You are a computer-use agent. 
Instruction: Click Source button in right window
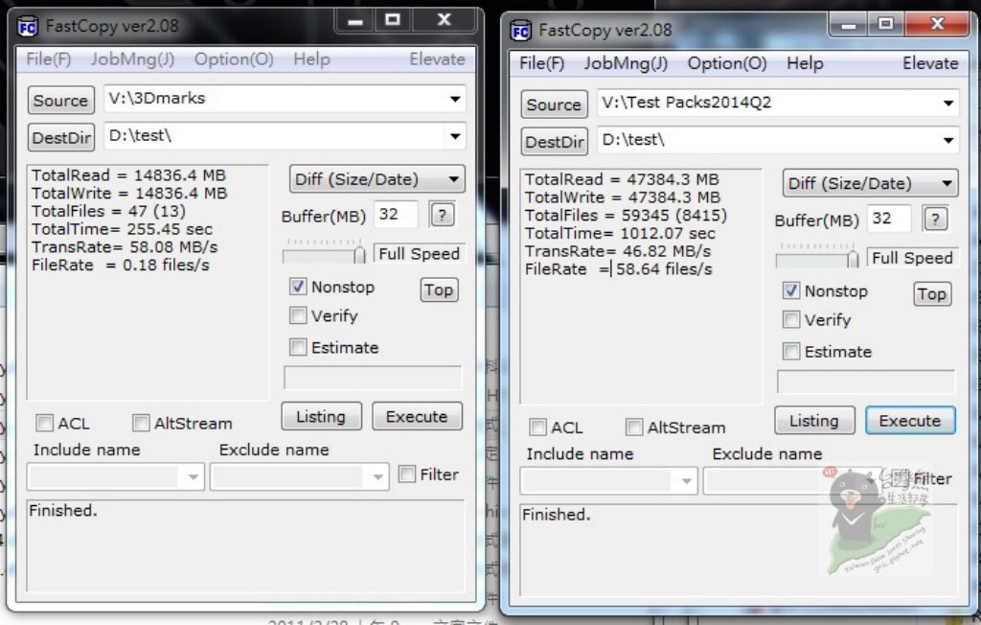point(554,104)
